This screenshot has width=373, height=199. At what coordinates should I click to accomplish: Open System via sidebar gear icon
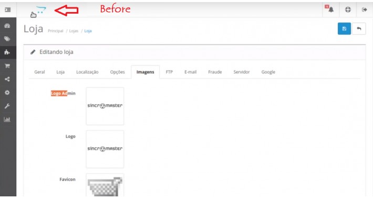point(7,93)
